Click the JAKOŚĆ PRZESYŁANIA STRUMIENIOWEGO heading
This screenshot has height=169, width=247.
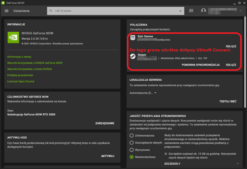pos(158,116)
